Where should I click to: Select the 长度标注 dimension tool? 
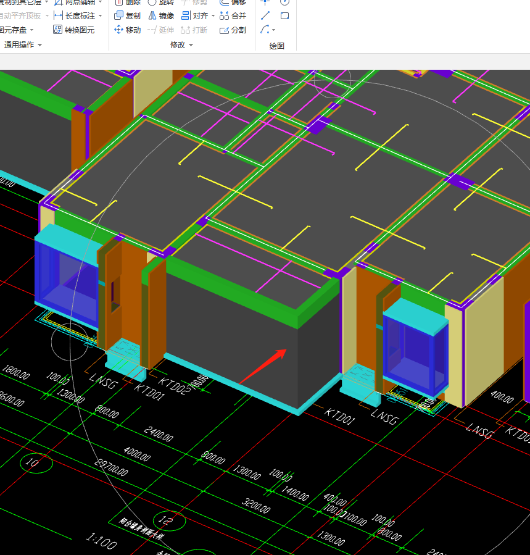pos(74,16)
